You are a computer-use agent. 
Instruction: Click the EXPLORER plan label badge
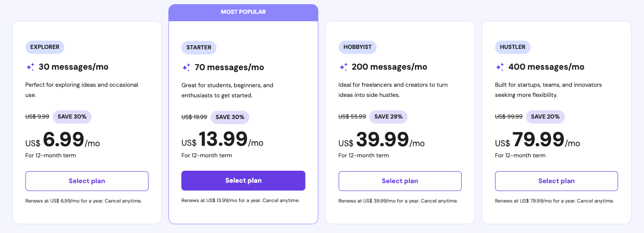point(45,47)
